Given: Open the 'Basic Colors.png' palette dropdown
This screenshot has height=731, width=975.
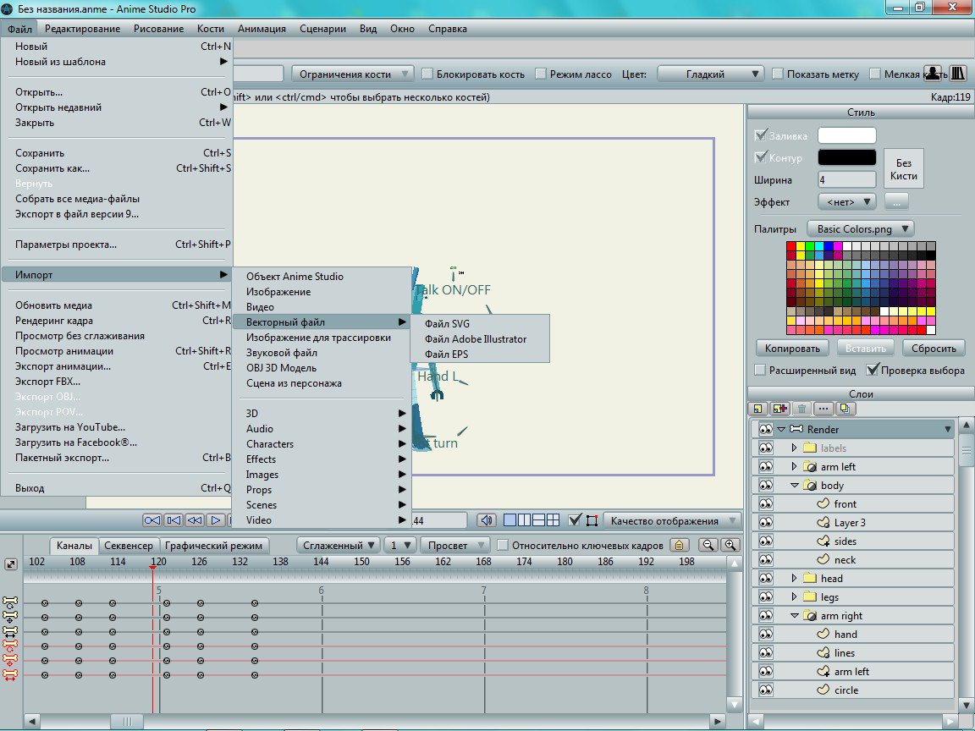Looking at the screenshot, I should pos(861,228).
